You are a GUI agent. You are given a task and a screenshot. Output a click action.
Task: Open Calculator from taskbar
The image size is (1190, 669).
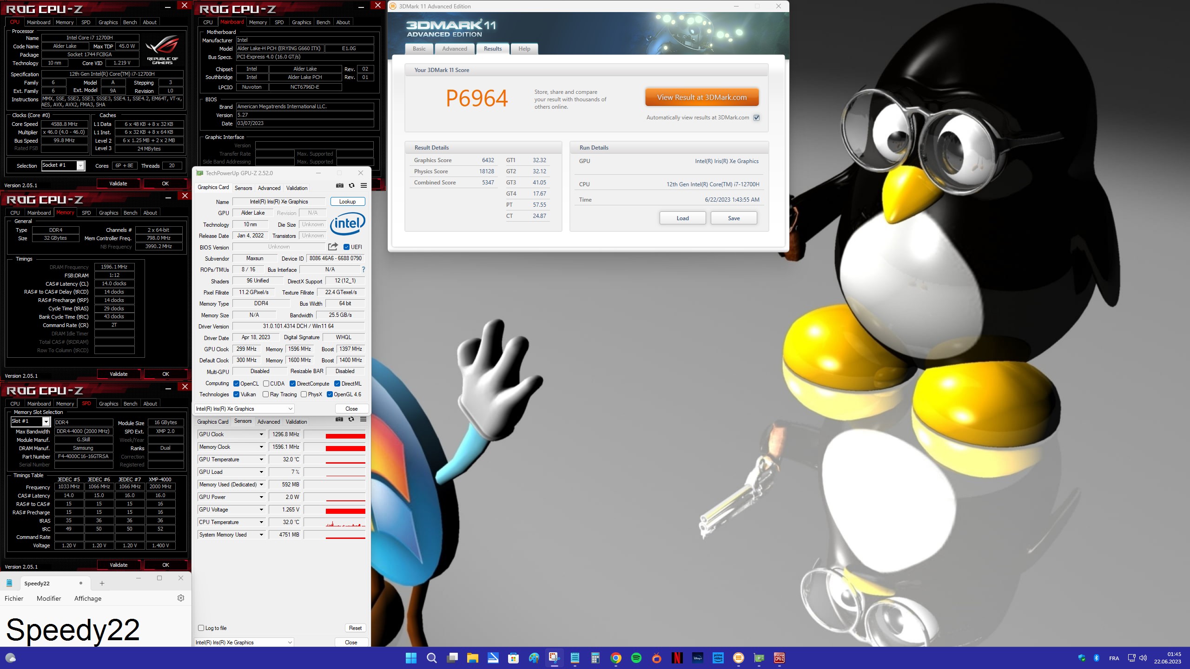595,658
